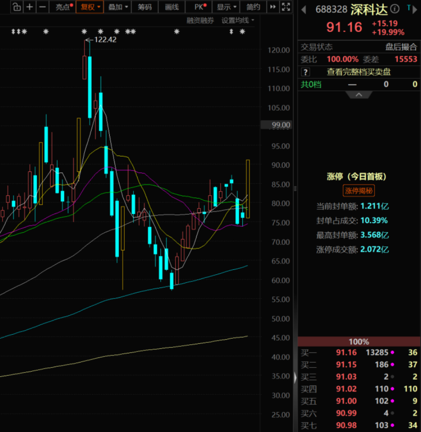Select the 买四 row price 91.02

point(346,389)
